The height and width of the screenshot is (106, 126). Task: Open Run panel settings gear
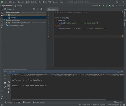click(118, 72)
